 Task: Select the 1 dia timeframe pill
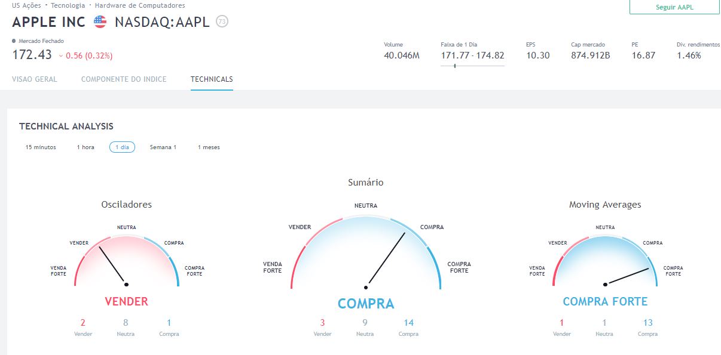pos(122,147)
